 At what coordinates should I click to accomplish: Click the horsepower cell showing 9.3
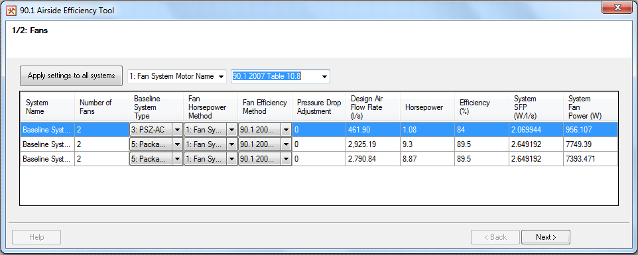pyautogui.click(x=427, y=144)
